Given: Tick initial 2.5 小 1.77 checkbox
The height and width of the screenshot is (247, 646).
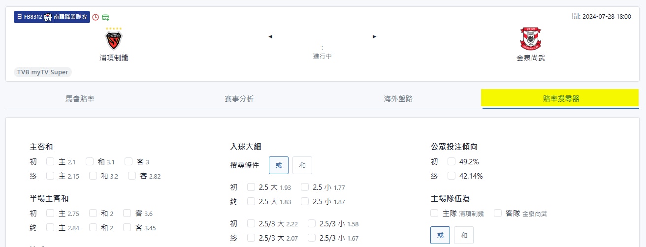Looking at the screenshot, I should (305, 187).
